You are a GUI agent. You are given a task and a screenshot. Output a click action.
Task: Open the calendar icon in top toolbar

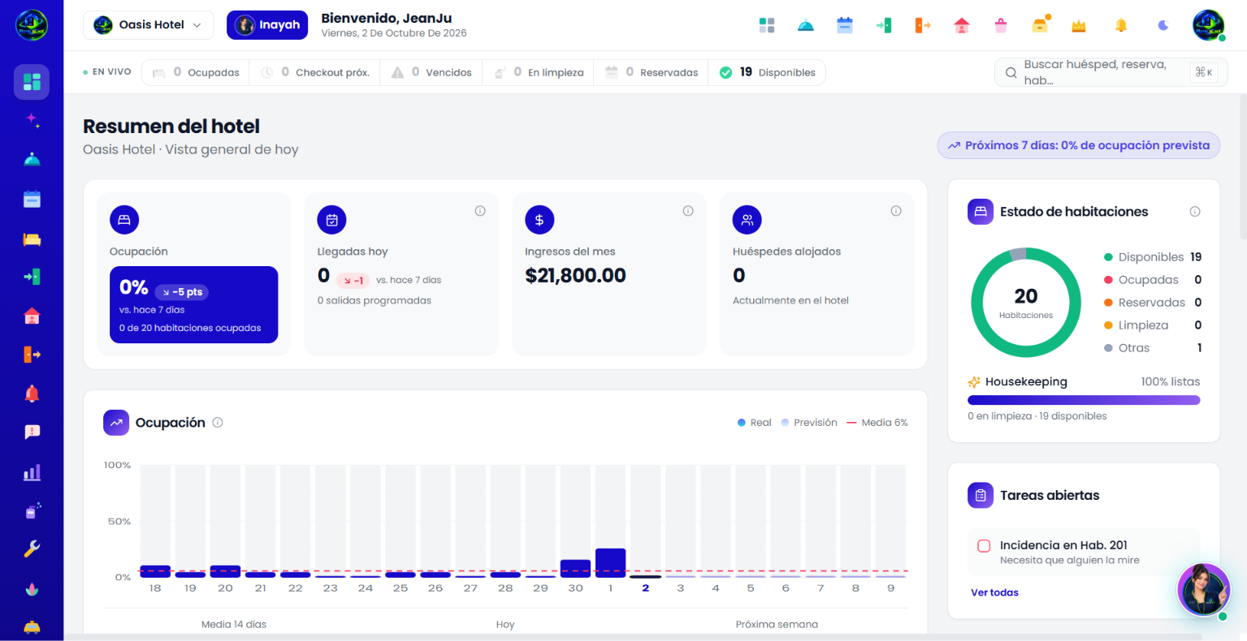coord(845,25)
